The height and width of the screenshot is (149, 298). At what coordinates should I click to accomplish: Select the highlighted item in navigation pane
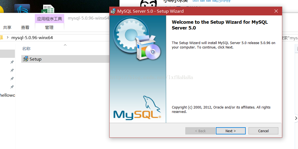[7, 54]
